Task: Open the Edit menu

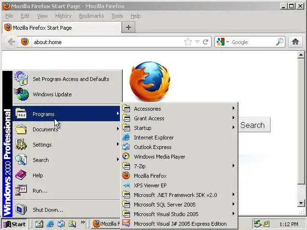Action: (25, 16)
